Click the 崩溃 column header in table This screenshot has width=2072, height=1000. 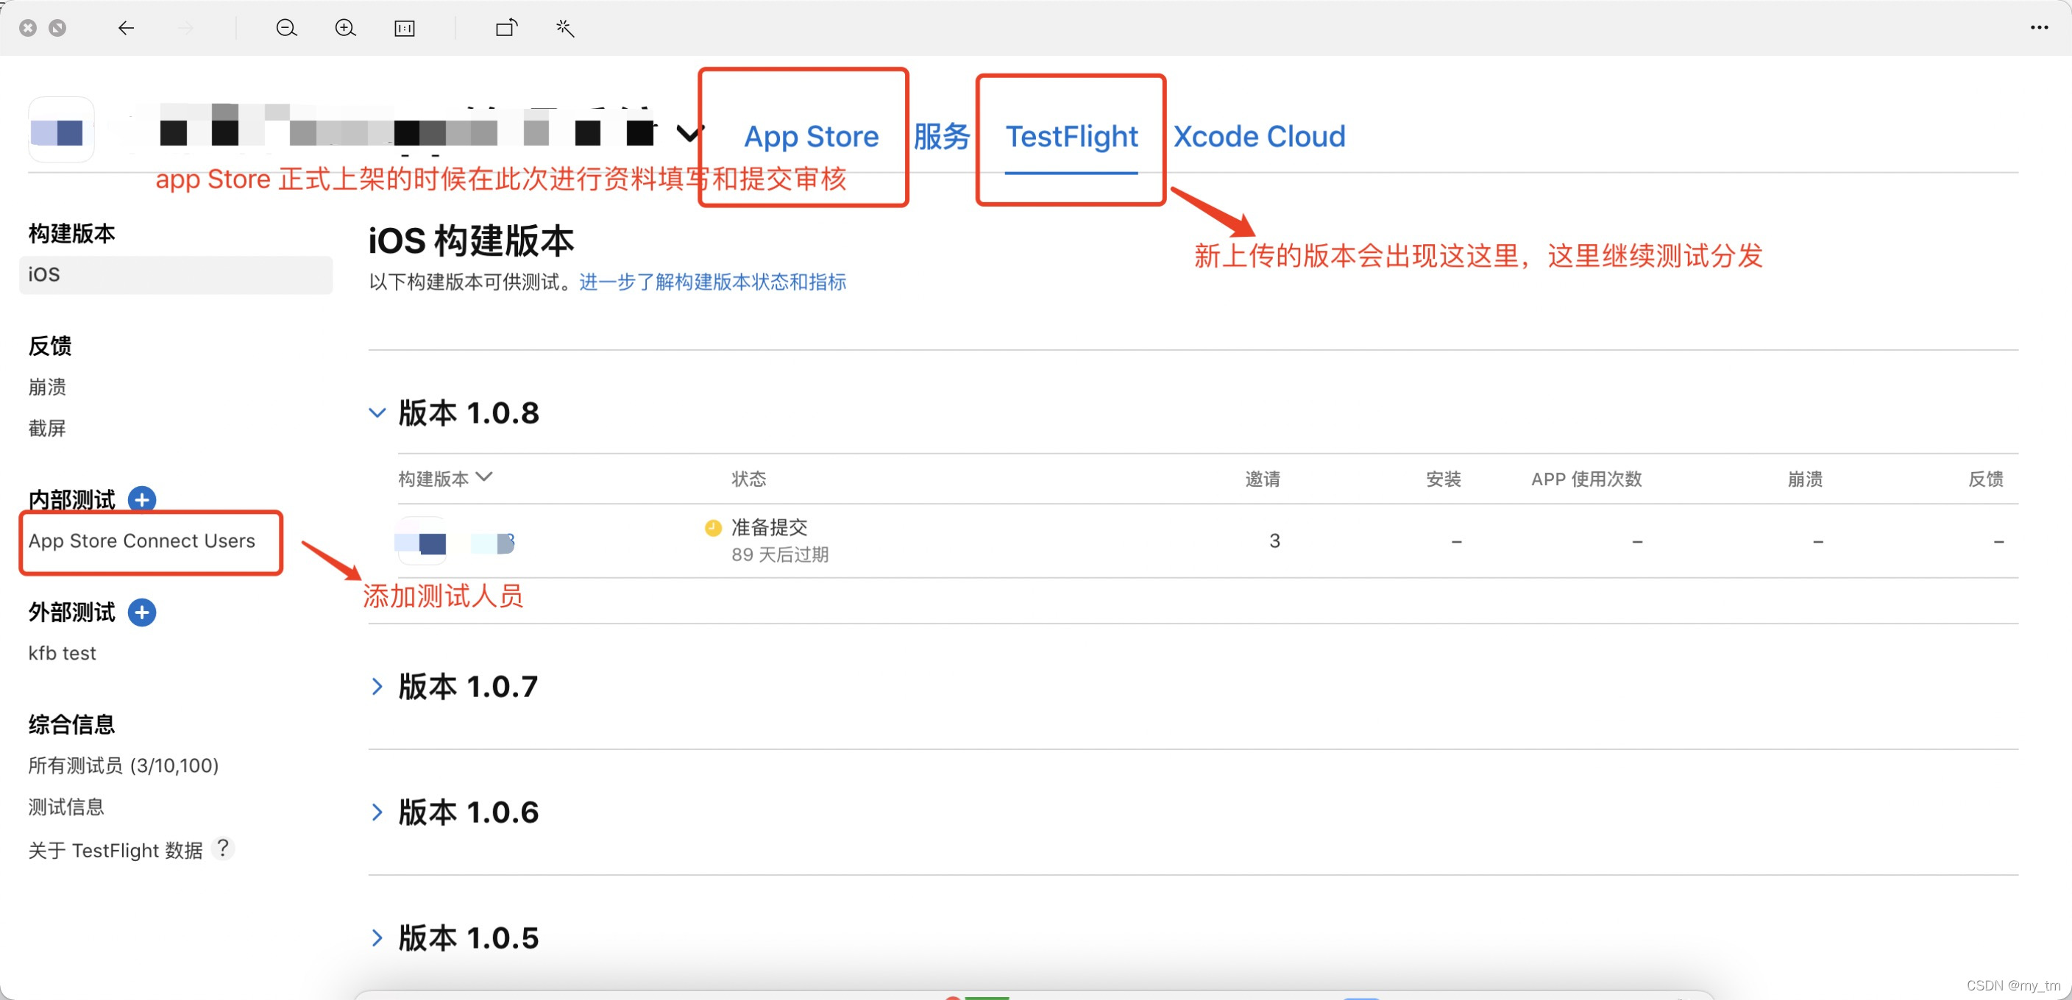(1805, 479)
